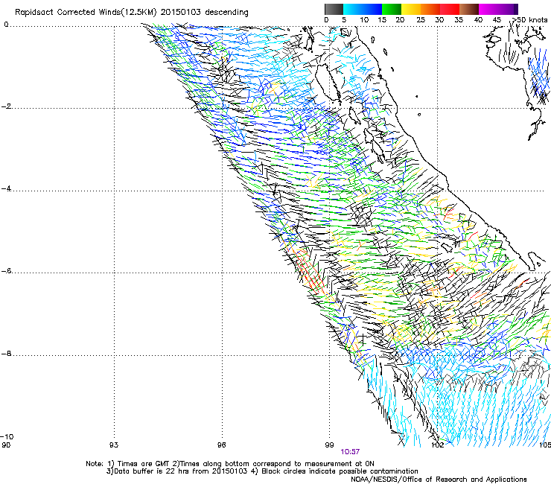The height and width of the screenshot is (484, 551).
Task: Click the latitude label '-10' on the left axis
Action: tap(7, 437)
